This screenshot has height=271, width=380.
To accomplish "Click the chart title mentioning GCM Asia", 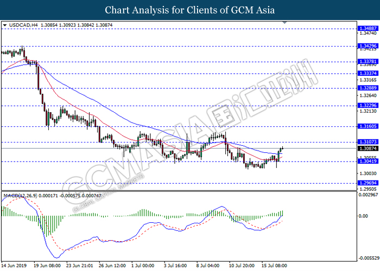I will (x=189, y=10).
